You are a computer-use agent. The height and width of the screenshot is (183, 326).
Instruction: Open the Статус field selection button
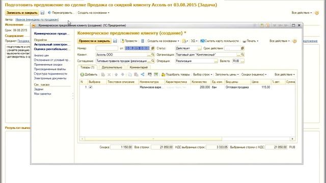click(199, 48)
